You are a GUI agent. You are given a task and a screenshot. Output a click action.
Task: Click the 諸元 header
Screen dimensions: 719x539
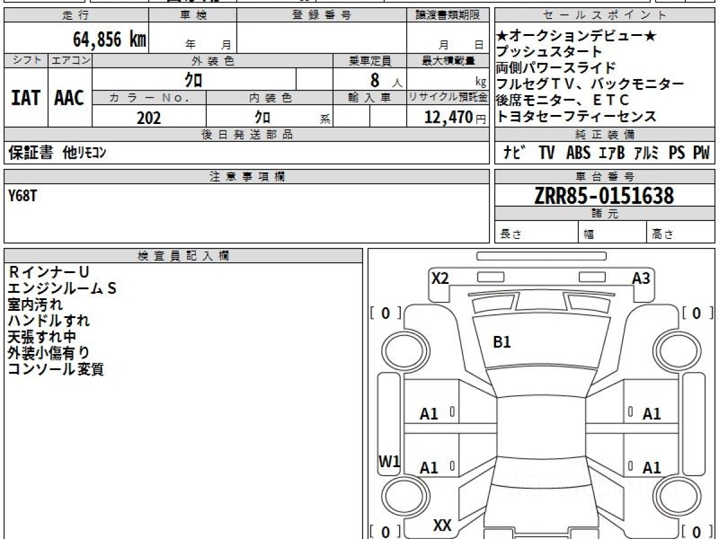(x=605, y=214)
